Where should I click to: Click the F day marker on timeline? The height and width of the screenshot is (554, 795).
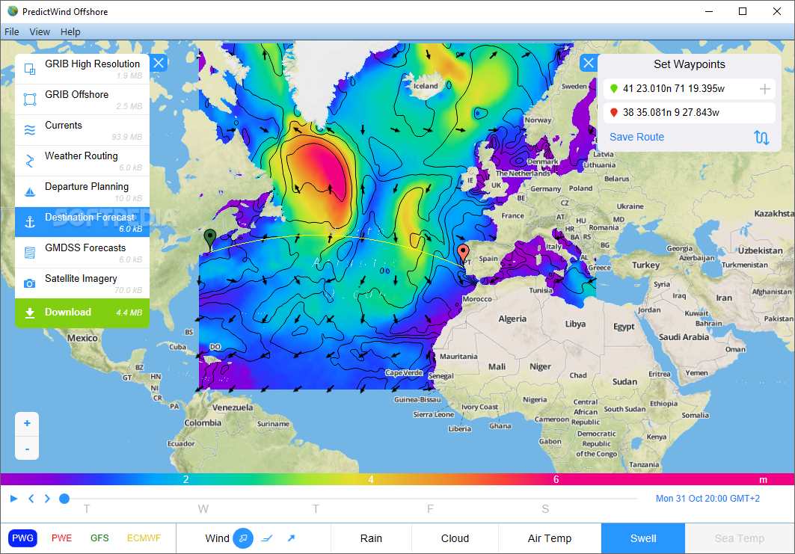pyautogui.click(x=430, y=509)
